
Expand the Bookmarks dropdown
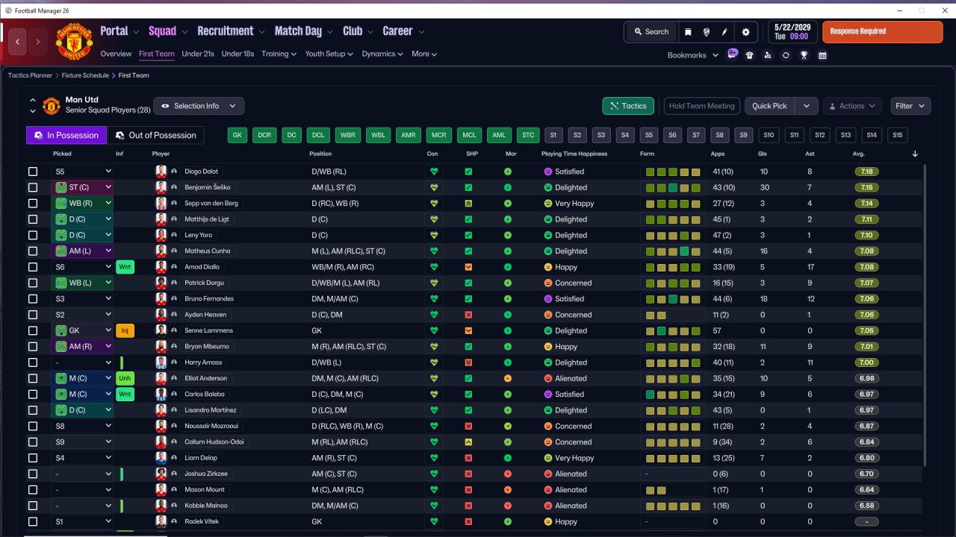pos(692,55)
